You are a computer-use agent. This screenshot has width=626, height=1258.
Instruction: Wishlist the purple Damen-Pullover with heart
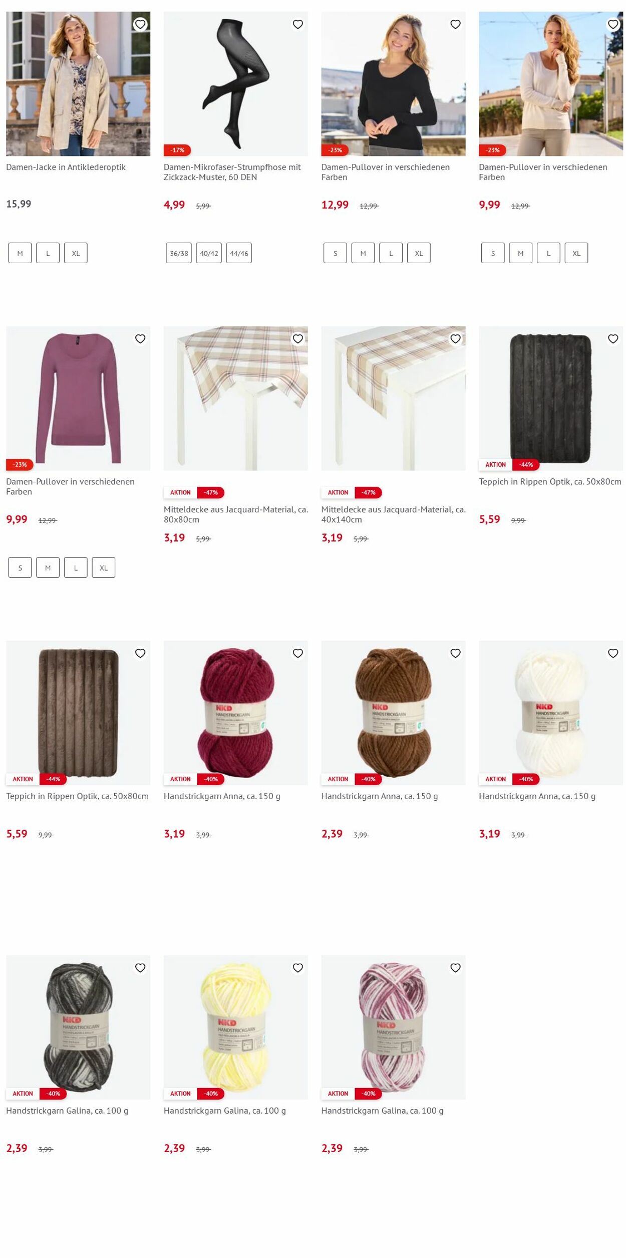140,339
